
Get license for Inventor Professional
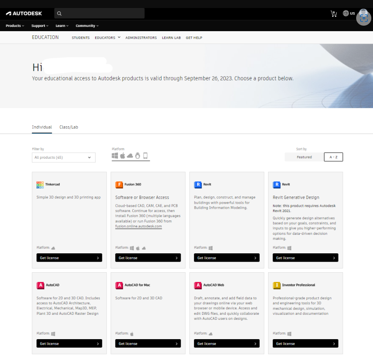(x=306, y=344)
